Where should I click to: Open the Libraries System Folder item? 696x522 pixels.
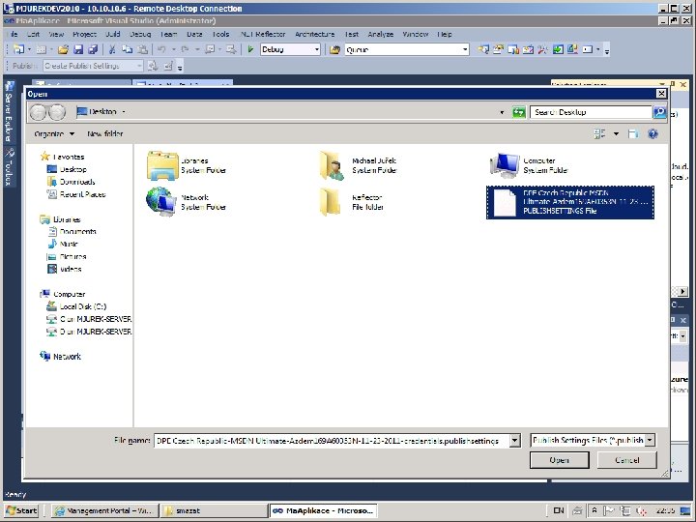[187, 165]
